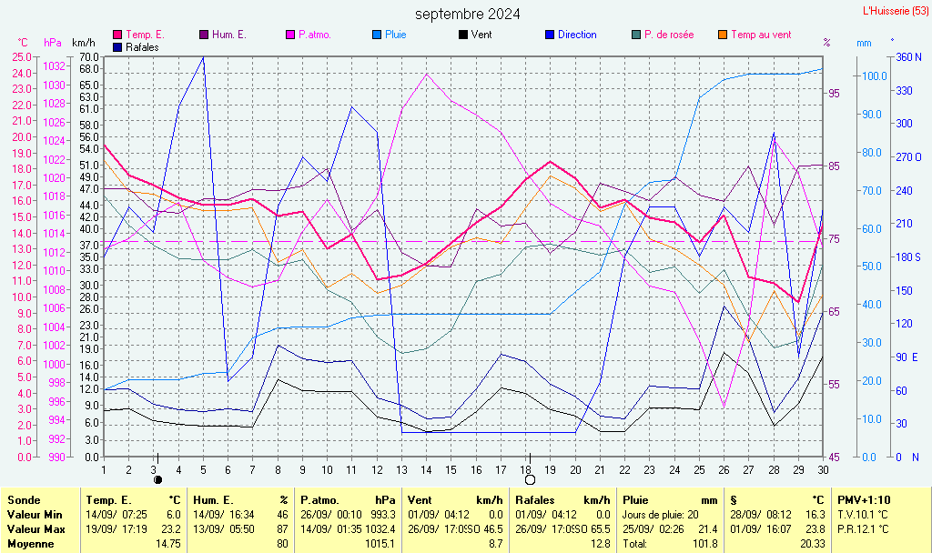This screenshot has height=553, width=932.
Task: Select the 'P.atmo.' legend label
Action: pyautogui.click(x=315, y=35)
